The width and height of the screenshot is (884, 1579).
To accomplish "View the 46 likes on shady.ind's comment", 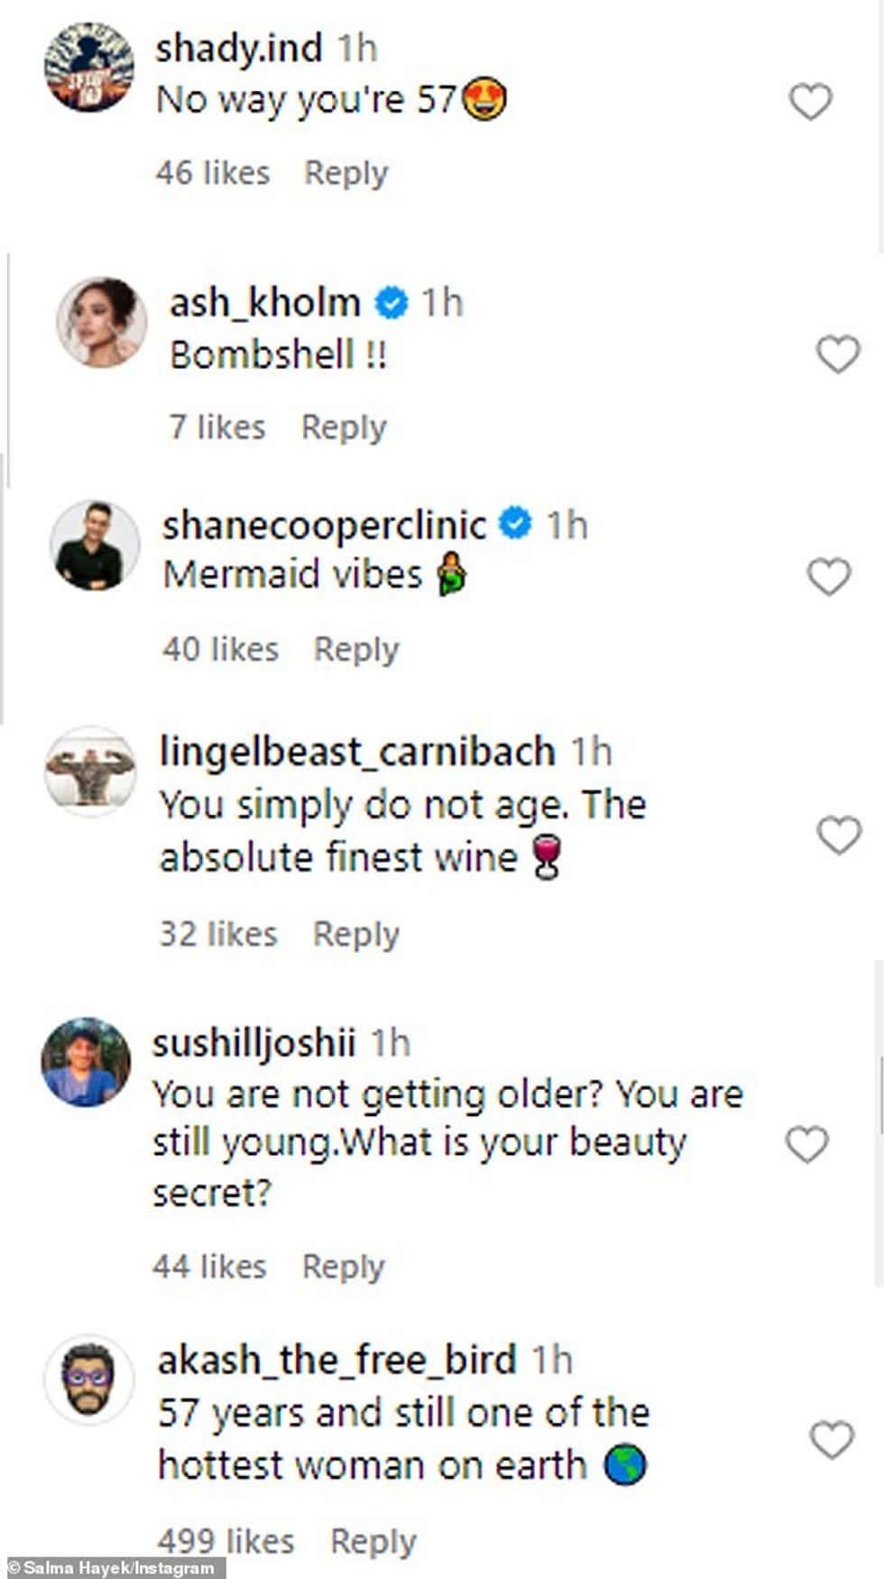I will coord(212,172).
